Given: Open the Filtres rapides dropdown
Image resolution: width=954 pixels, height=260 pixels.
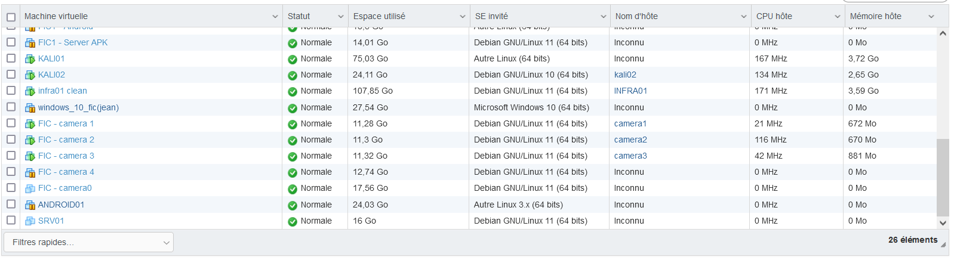Looking at the screenshot, I should tap(88, 242).
